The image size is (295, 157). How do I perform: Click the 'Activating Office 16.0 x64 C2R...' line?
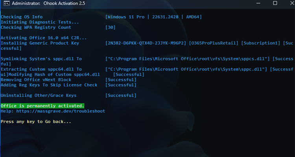coord(44,38)
